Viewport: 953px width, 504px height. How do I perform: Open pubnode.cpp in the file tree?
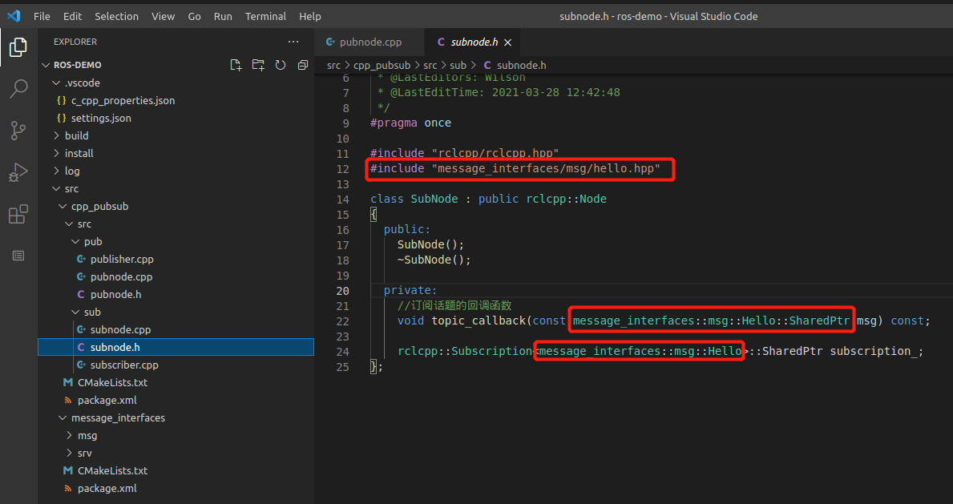coord(176,276)
